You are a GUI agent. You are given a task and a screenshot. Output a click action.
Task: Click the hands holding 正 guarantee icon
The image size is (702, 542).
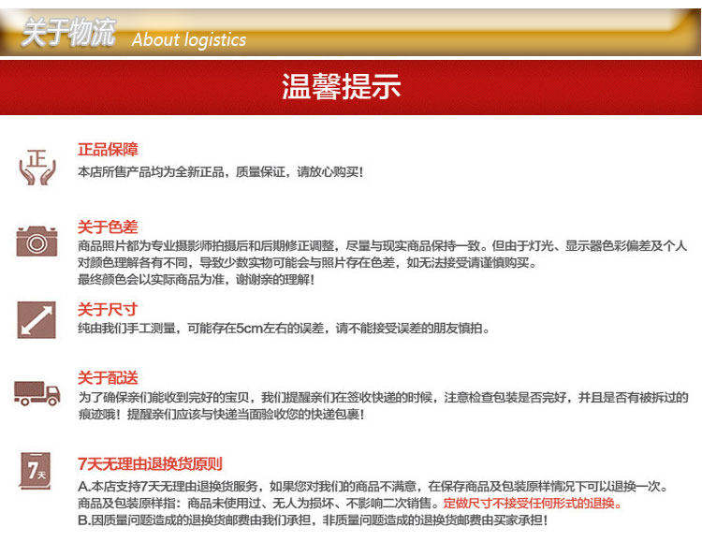click(x=37, y=167)
